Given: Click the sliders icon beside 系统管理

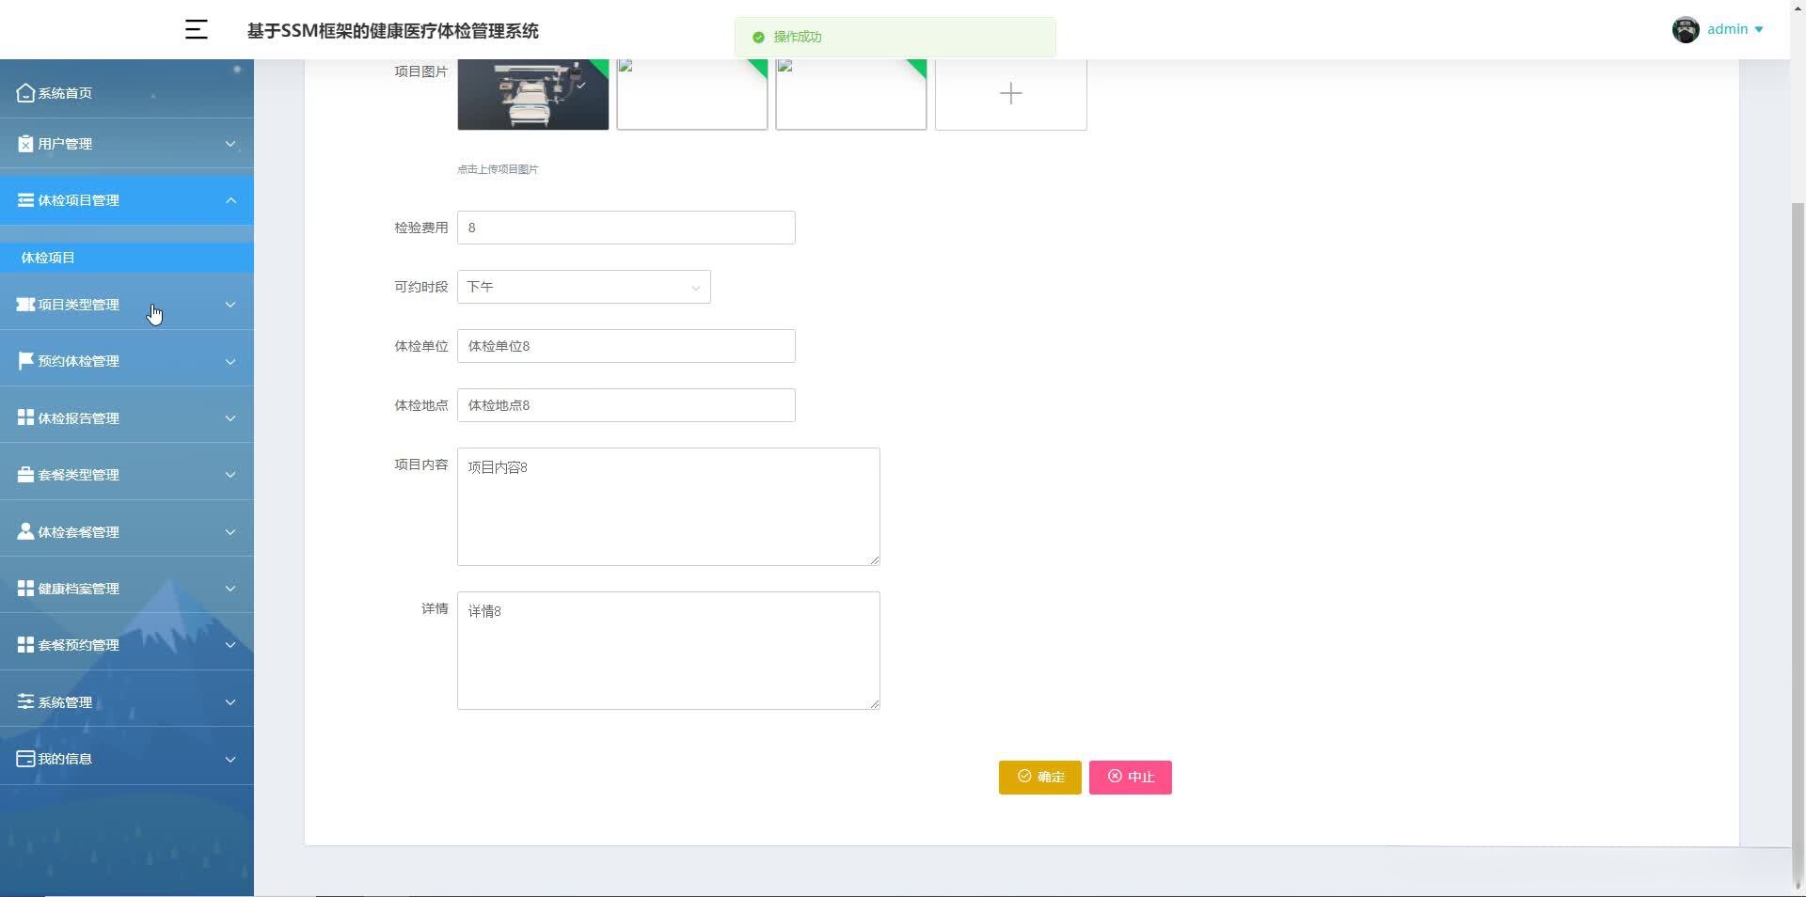Looking at the screenshot, I should 25,701.
